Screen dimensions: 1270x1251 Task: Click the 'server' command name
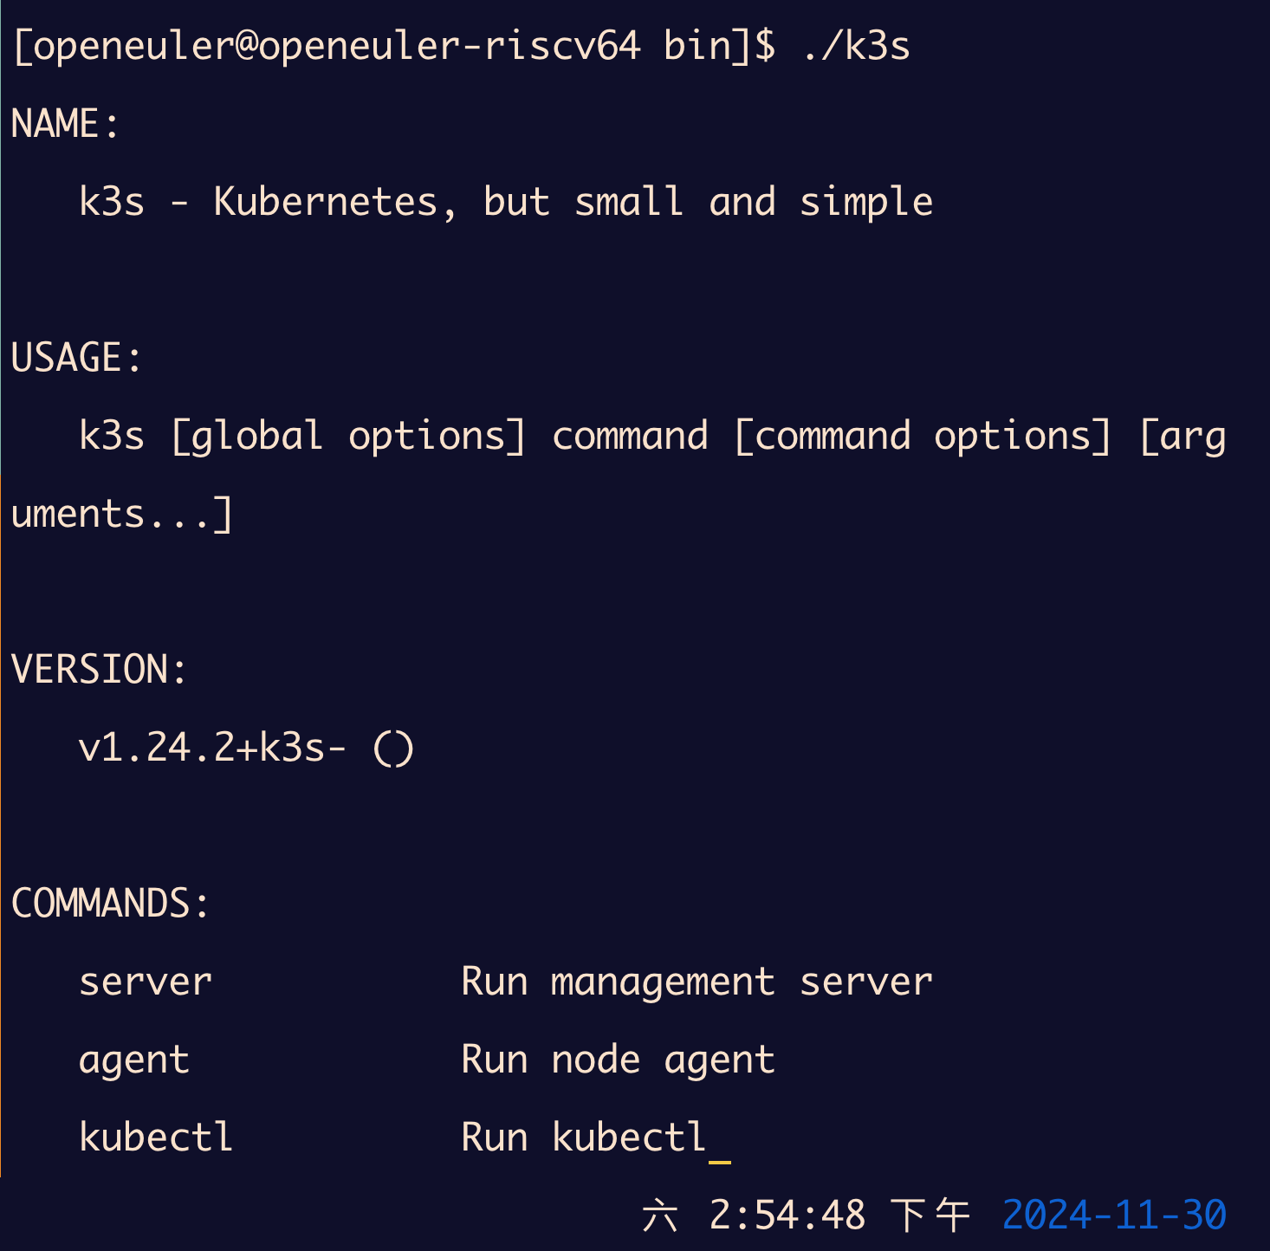tap(145, 982)
